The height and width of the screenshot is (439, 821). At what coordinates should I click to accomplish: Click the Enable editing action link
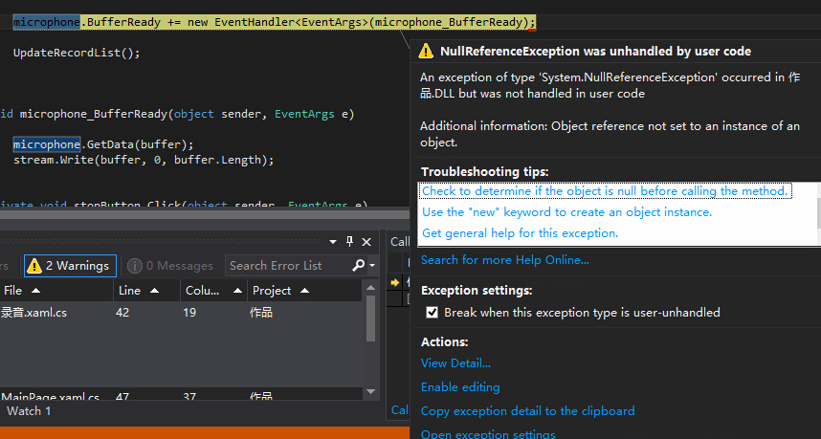click(x=460, y=387)
